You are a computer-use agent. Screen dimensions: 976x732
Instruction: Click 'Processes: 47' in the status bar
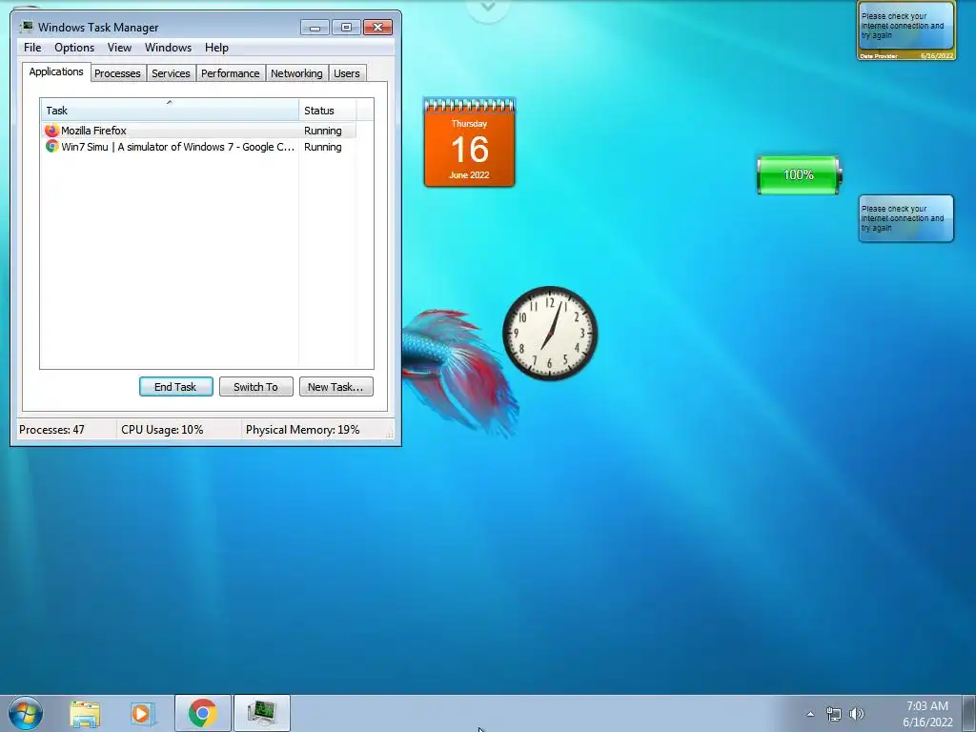[x=51, y=430]
